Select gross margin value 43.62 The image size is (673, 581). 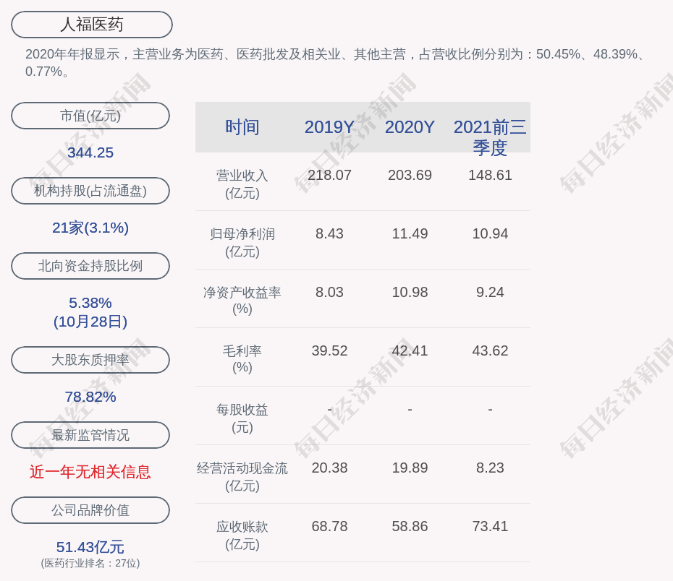click(x=490, y=351)
